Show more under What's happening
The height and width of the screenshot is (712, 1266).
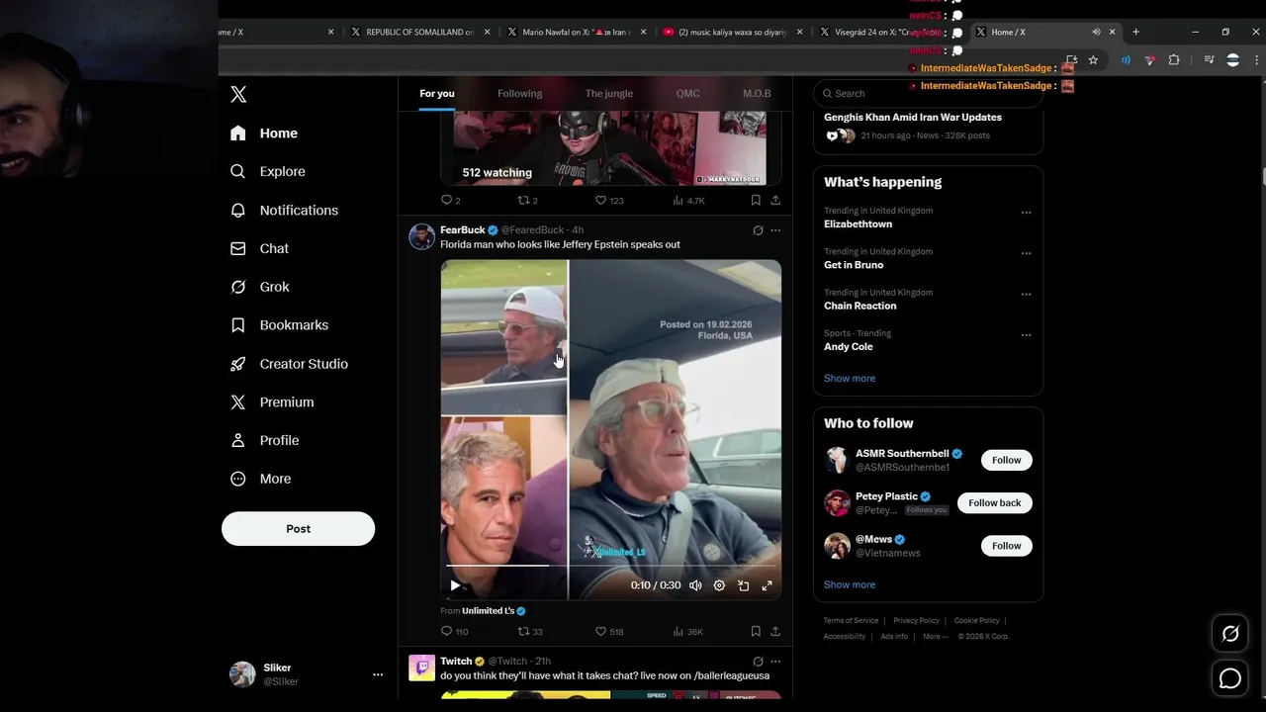(x=850, y=379)
